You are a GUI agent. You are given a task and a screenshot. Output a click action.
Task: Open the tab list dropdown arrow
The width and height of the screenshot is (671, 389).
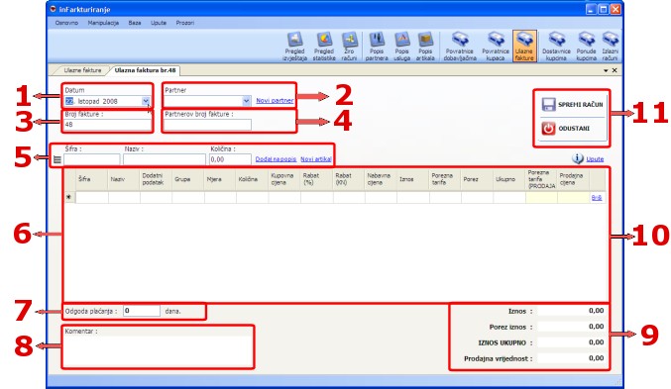[606, 70]
